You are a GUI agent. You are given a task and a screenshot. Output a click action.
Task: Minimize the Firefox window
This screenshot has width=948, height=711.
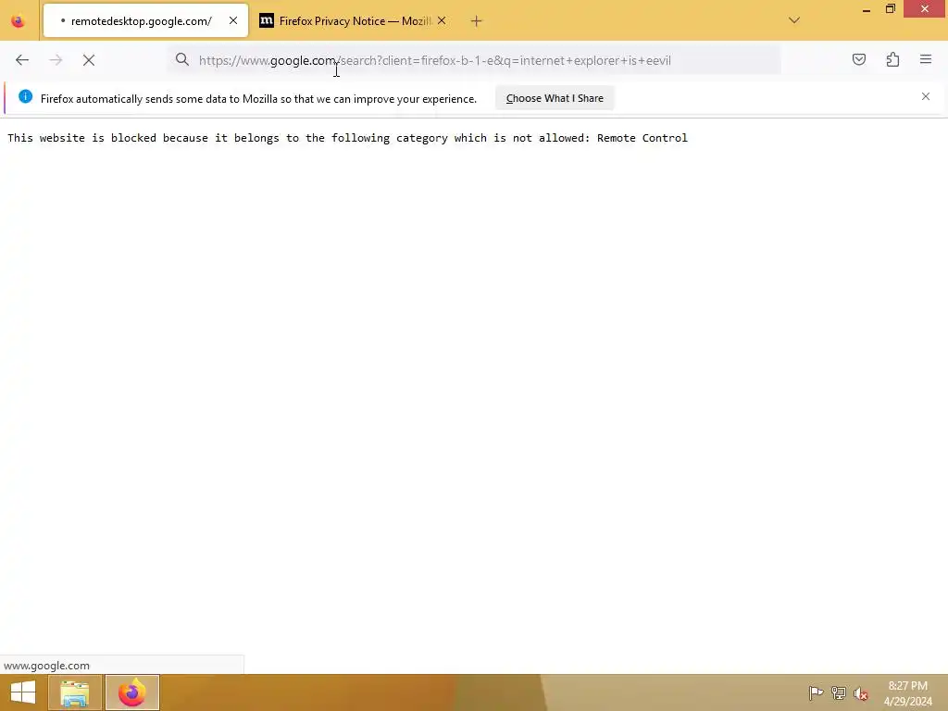pos(867,9)
